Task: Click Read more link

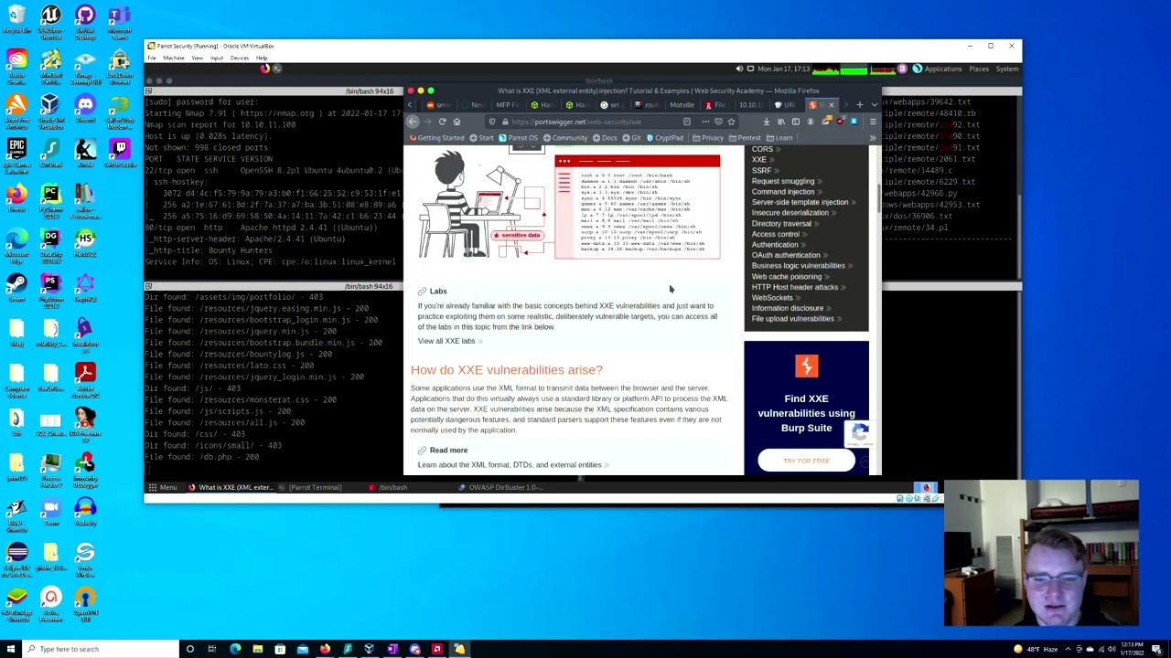Action: coord(448,451)
